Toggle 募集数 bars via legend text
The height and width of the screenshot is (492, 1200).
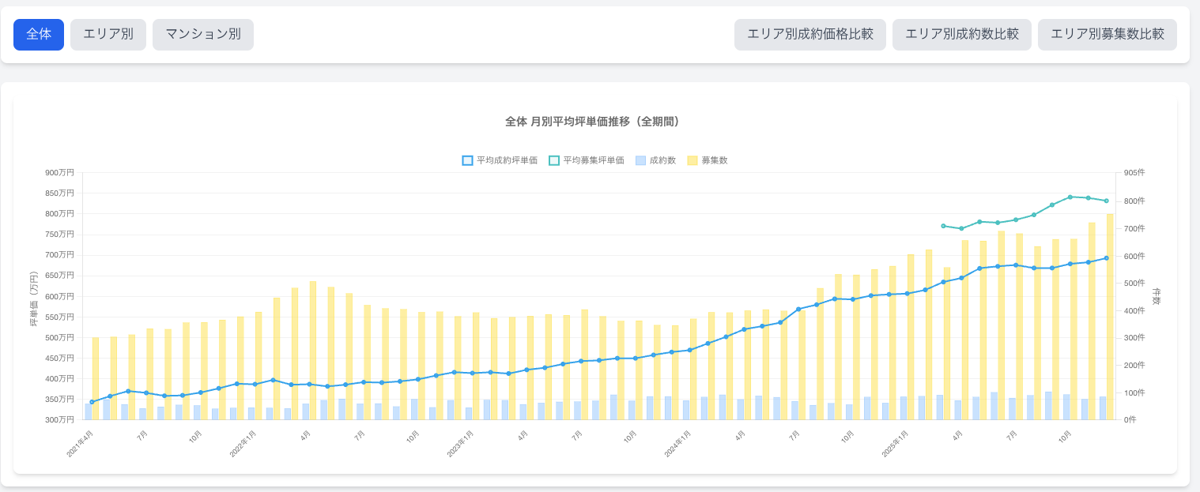click(x=714, y=160)
